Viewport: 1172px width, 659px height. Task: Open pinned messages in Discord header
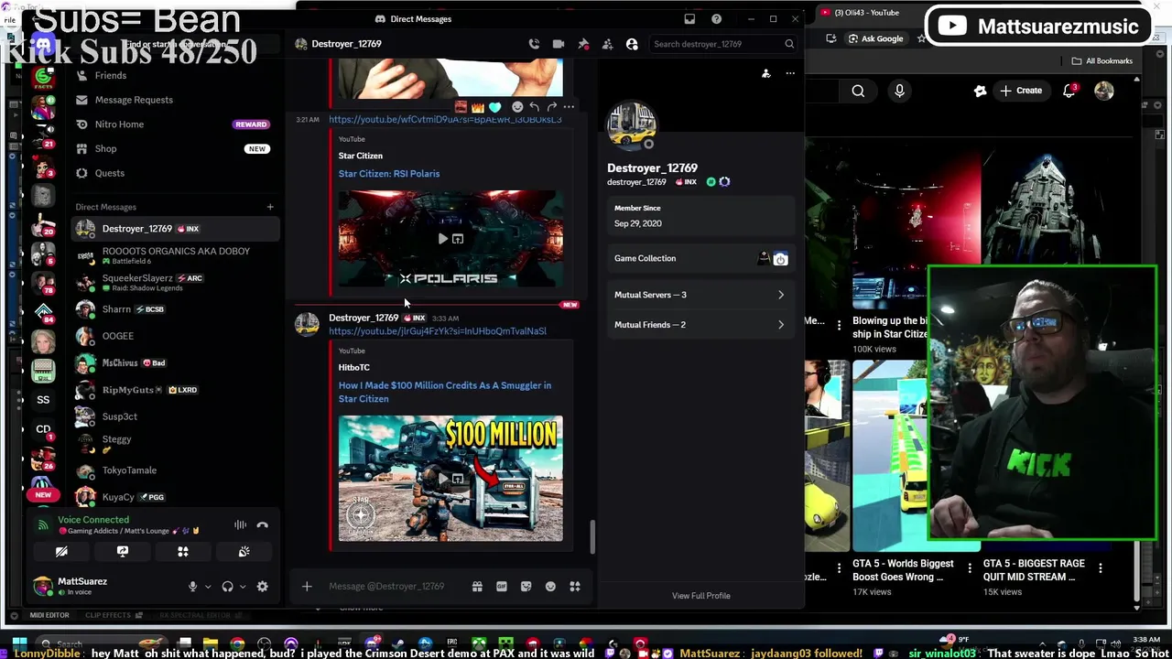[583, 44]
